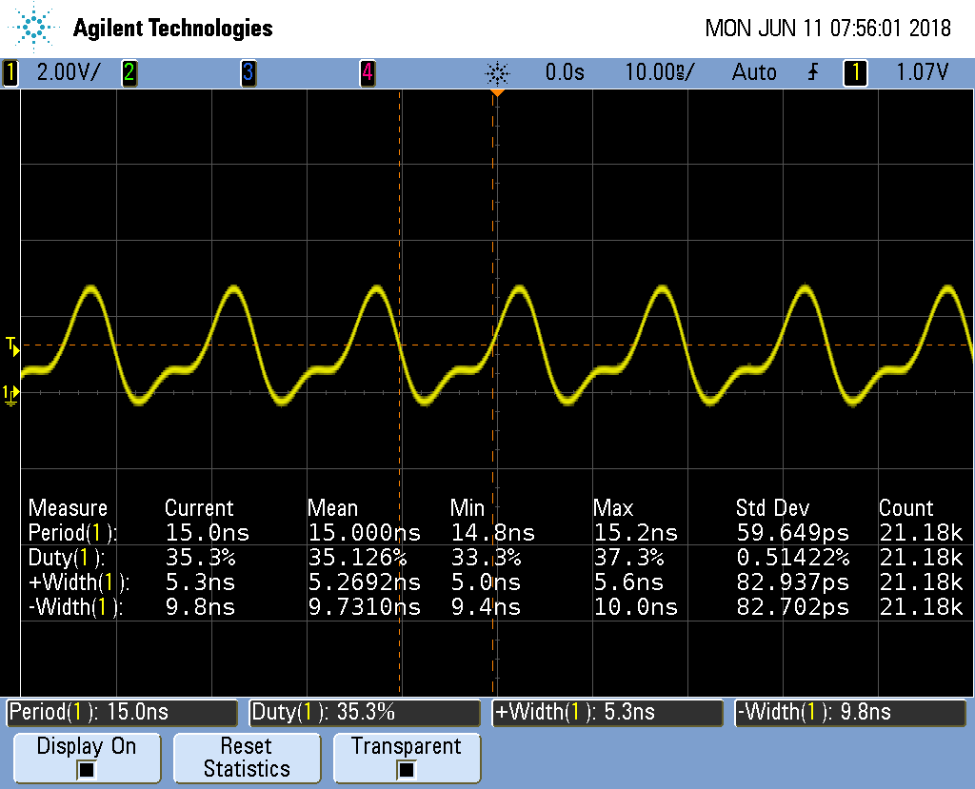The width and height of the screenshot is (975, 789).
Task: Select the channel 2 indicator icon
Action: point(130,71)
